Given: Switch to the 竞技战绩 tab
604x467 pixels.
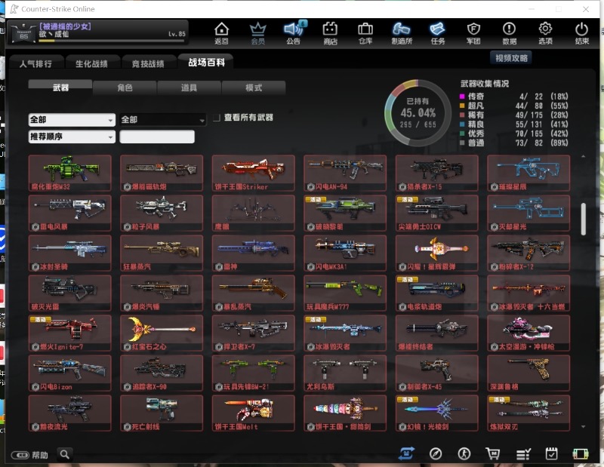Looking at the screenshot, I should [x=148, y=63].
